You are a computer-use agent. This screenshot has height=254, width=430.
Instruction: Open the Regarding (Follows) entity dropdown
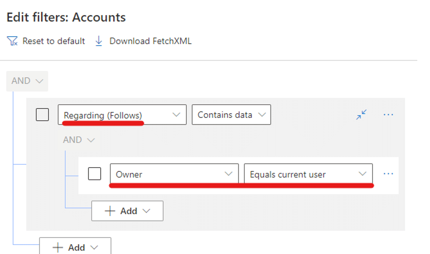[x=122, y=115]
